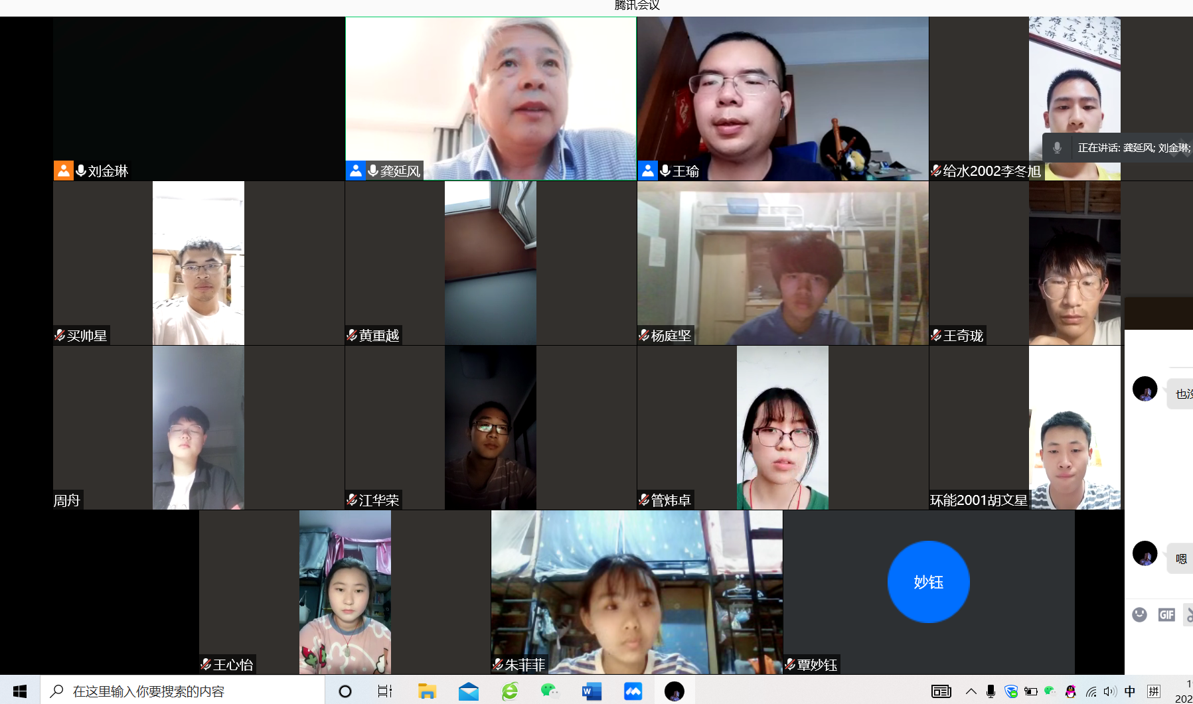
Task: Click the Cortana circle button
Action: (345, 691)
